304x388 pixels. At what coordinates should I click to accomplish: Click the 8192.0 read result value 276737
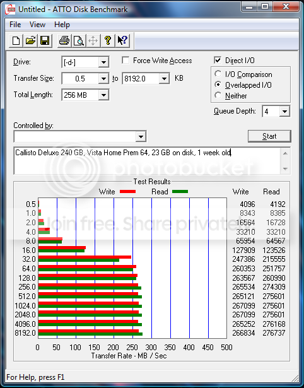274,333
